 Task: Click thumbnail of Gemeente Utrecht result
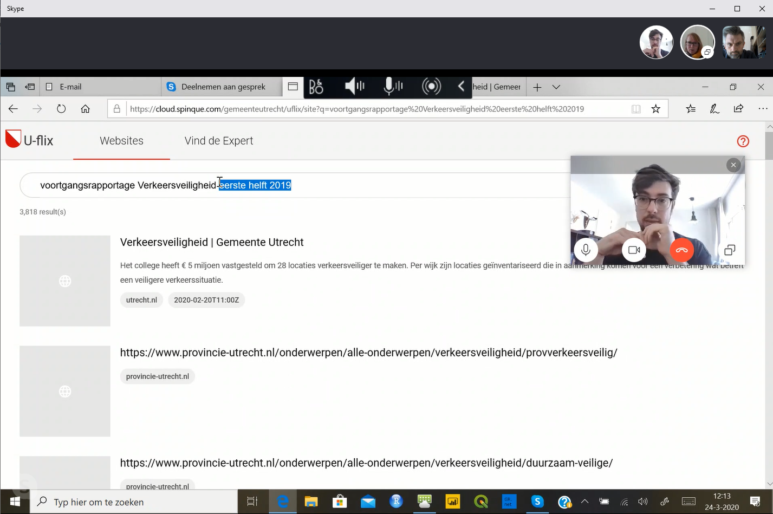[65, 281]
